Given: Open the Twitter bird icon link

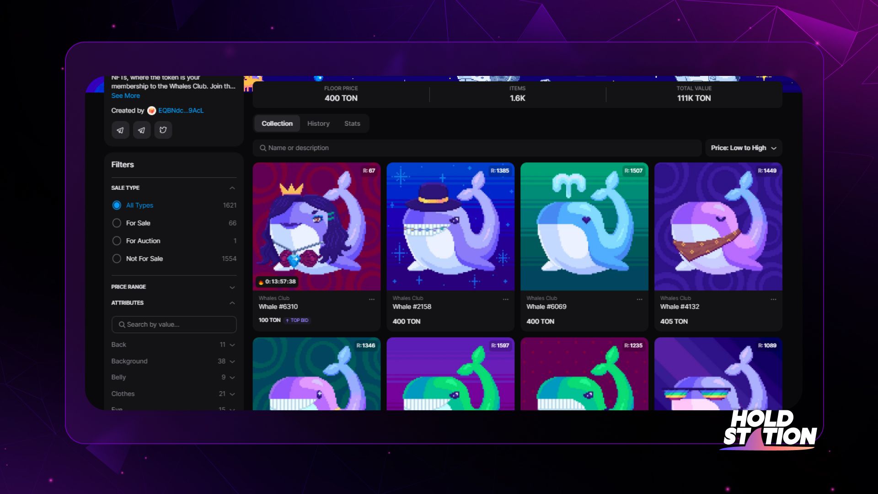Looking at the screenshot, I should (163, 130).
